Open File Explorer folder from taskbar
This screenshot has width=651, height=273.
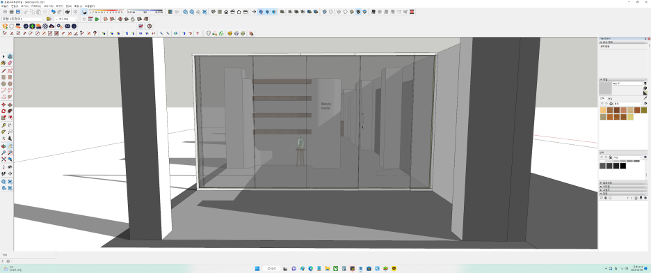(327, 268)
